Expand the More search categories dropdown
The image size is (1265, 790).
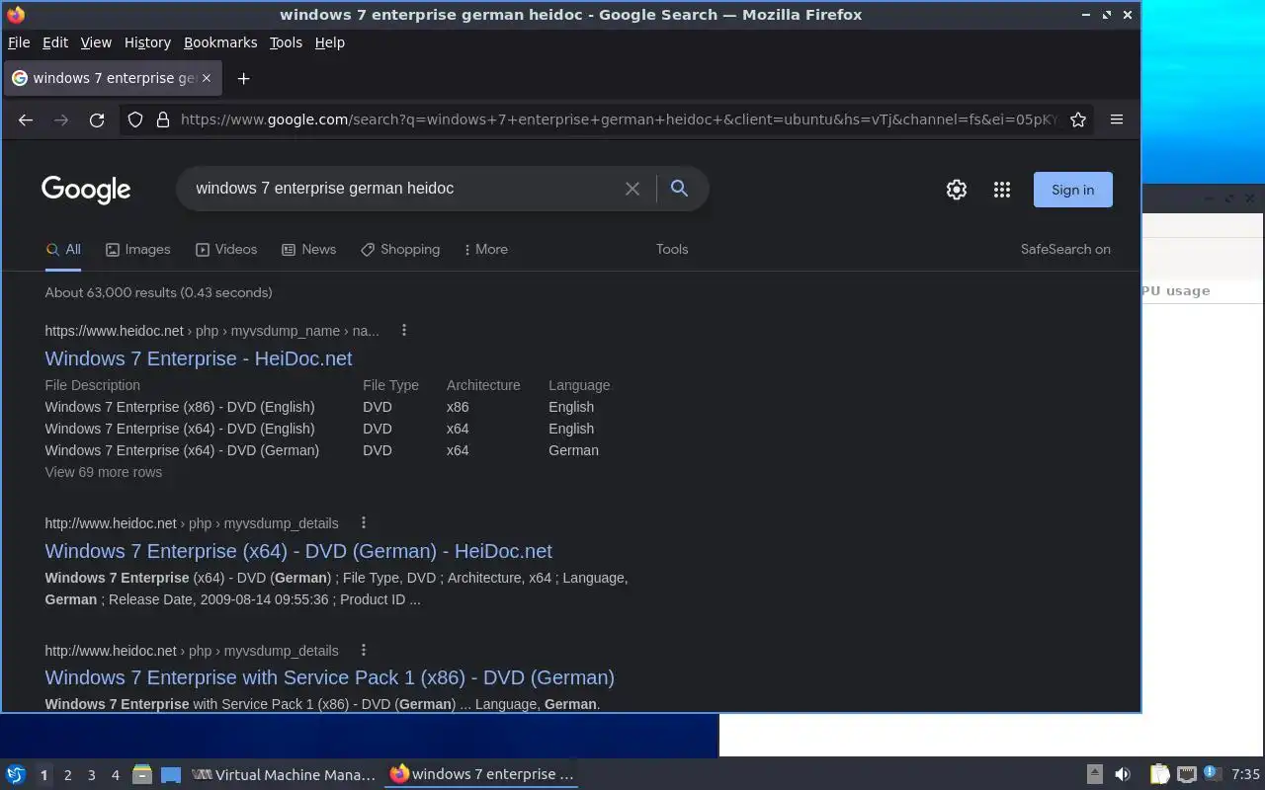coord(485,250)
